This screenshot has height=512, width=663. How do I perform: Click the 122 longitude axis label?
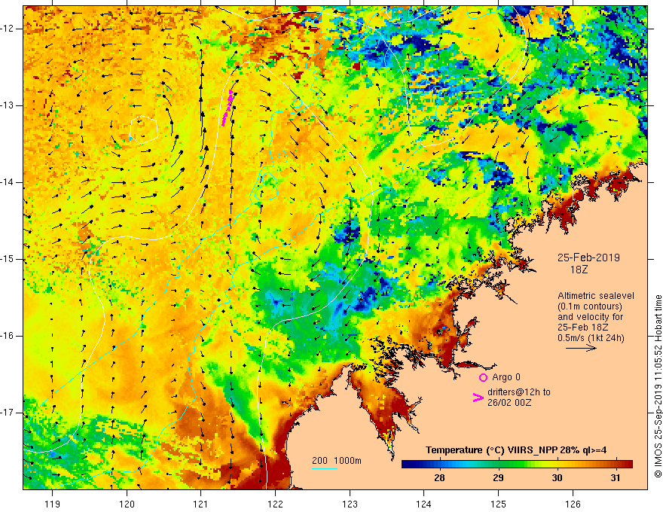pos(275,504)
